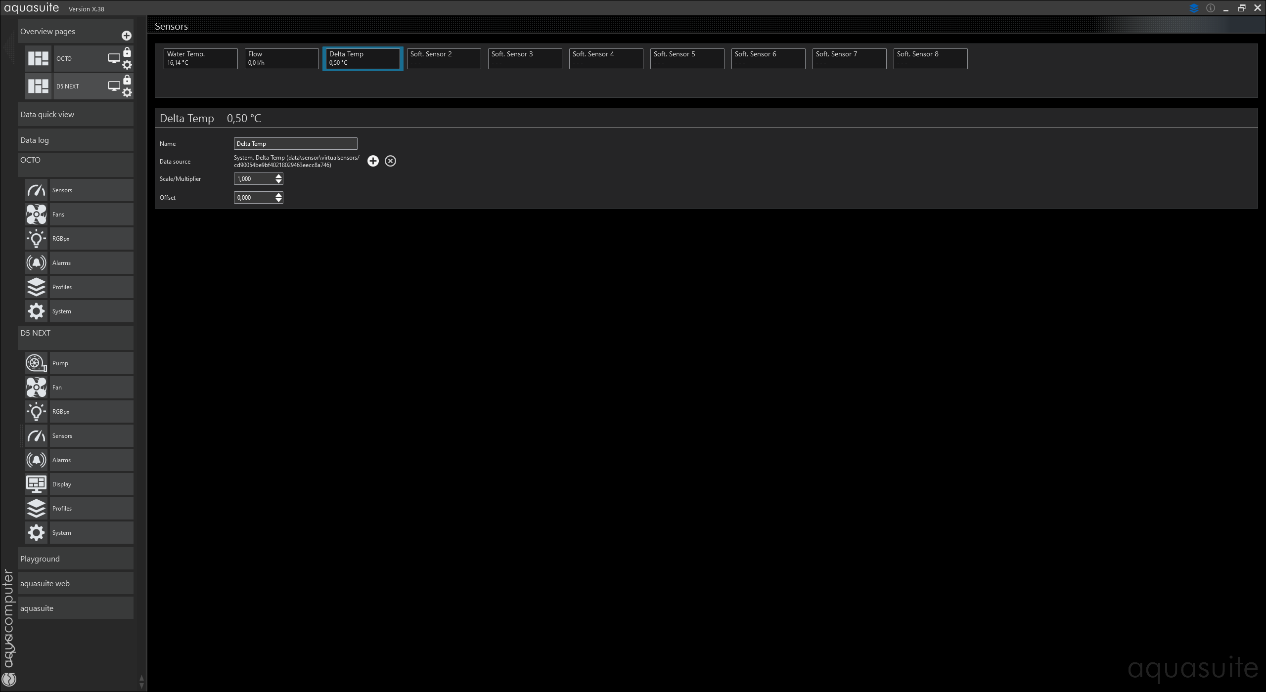Open OCTO Alarms bell icon
Viewport: 1266px width, 692px height.
pos(36,263)
